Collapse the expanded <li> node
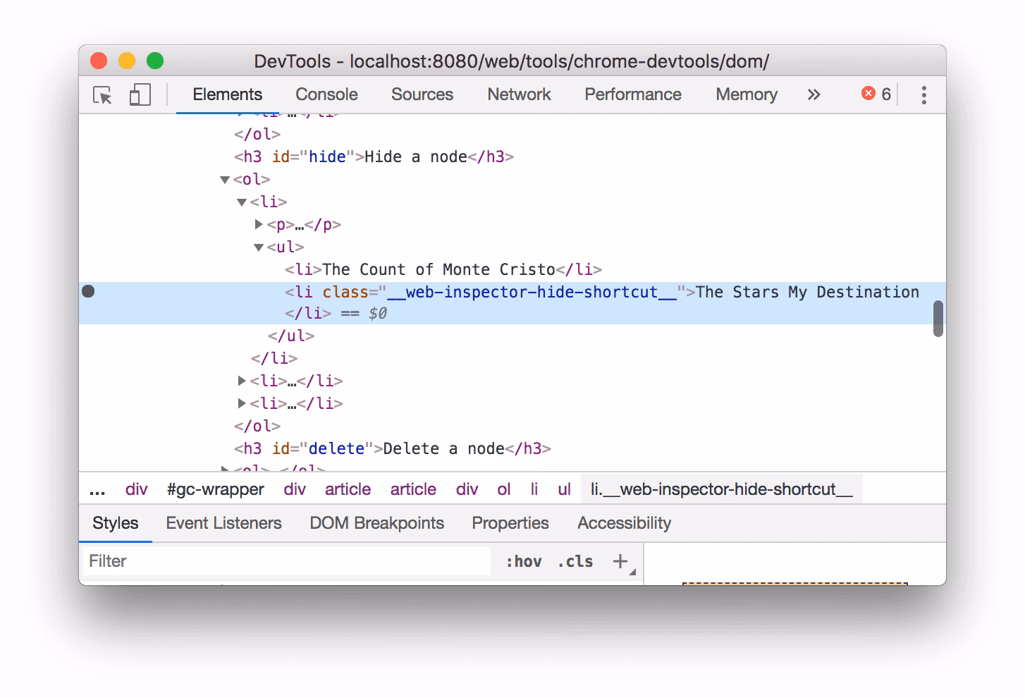 tap(242, 202)
